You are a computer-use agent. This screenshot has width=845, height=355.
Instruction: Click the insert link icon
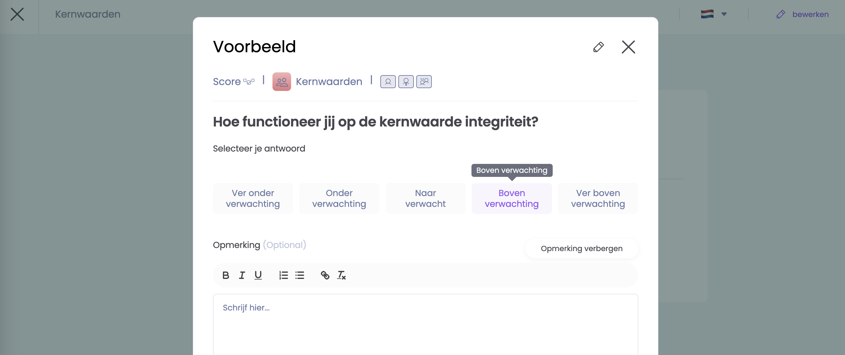(x=325, y=275)
